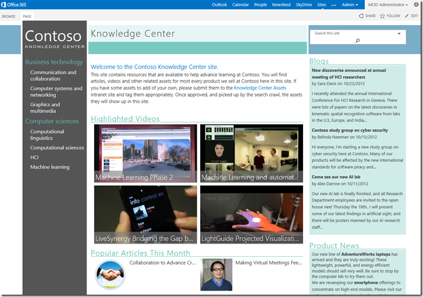Open Popular Articles This Month heading

(x=140, y=253)
